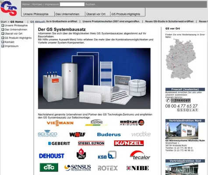Image resolution: width=208 pixels, height=175 pixels.
Task: Open ticker news about Großostheim eröffnet
Action: click(x=62, y=21)
